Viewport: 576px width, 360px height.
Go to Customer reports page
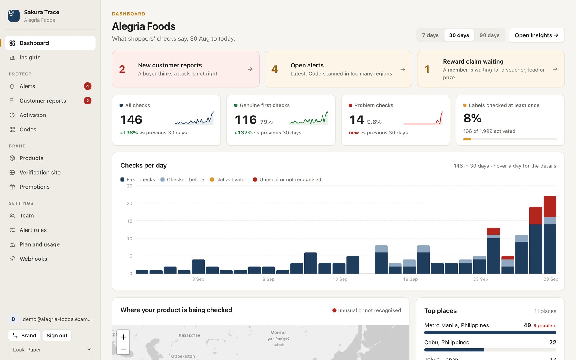(x=50, y=101)
